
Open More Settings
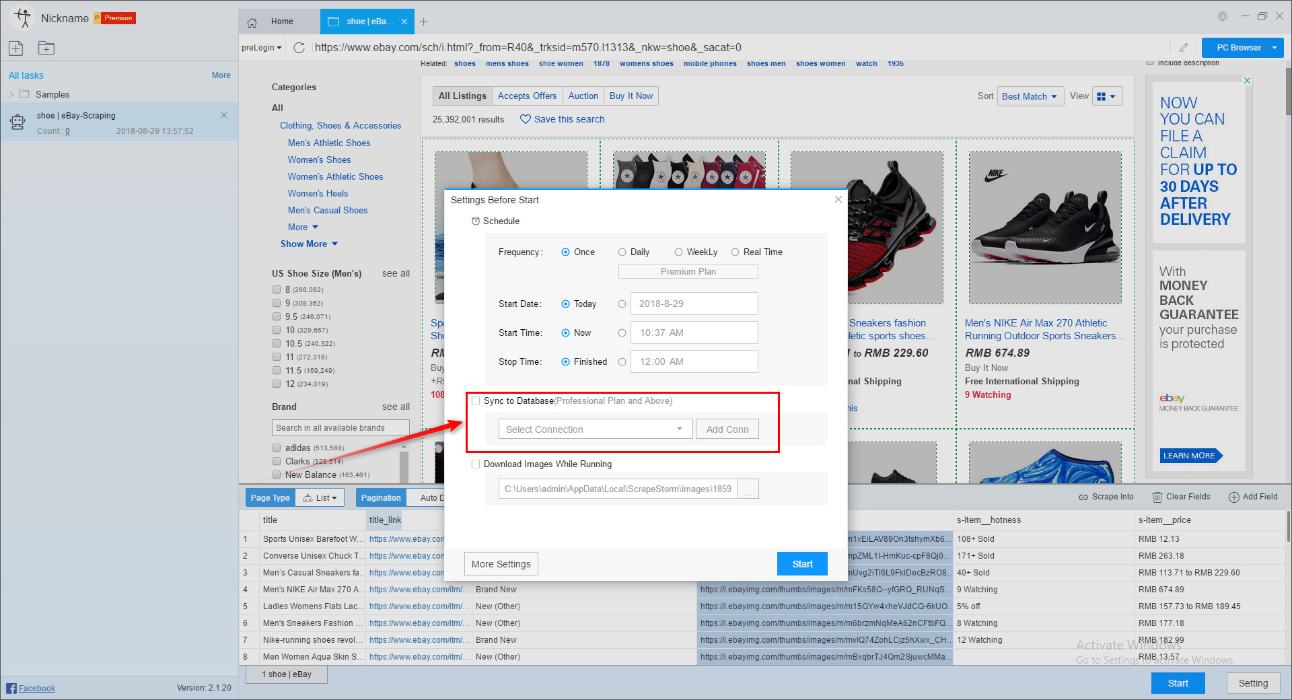tap(501, 563)
